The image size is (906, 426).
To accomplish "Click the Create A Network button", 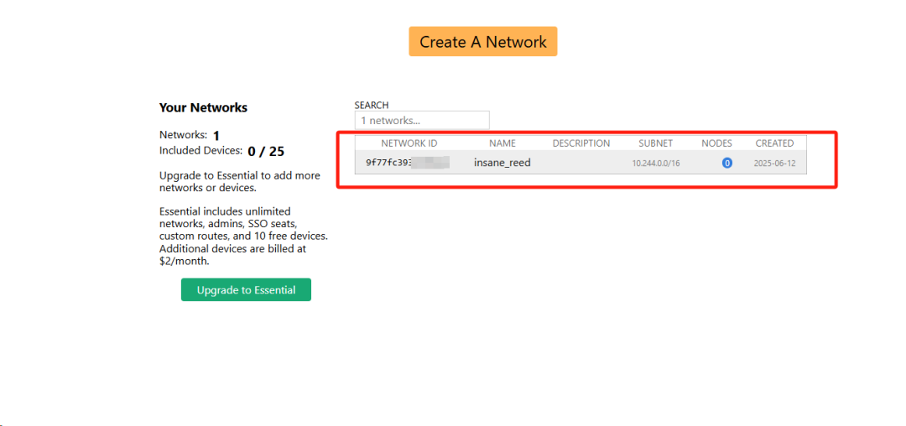I will (x=482, y=42).
